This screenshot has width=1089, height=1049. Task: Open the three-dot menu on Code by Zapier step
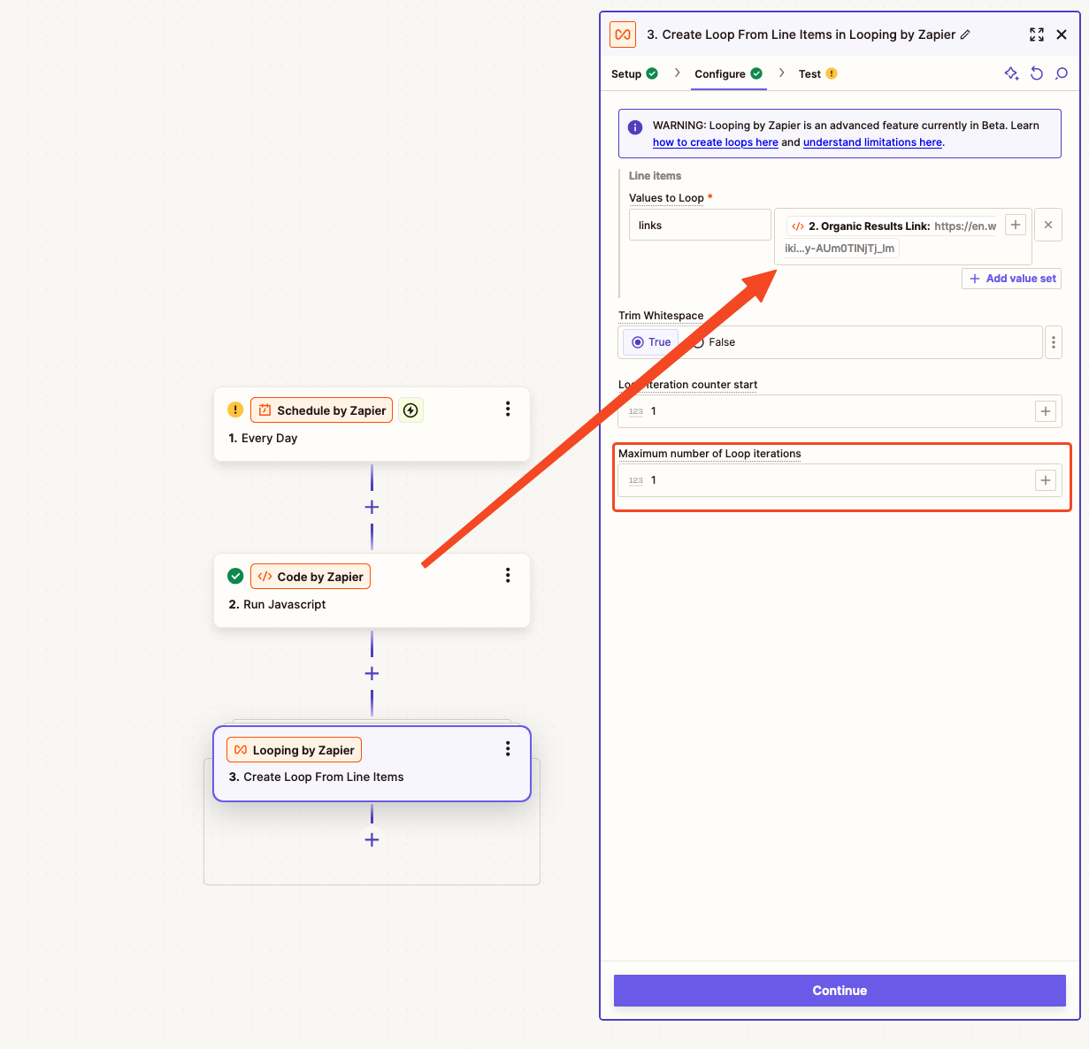pyautogui.click(x=508, y=575)
